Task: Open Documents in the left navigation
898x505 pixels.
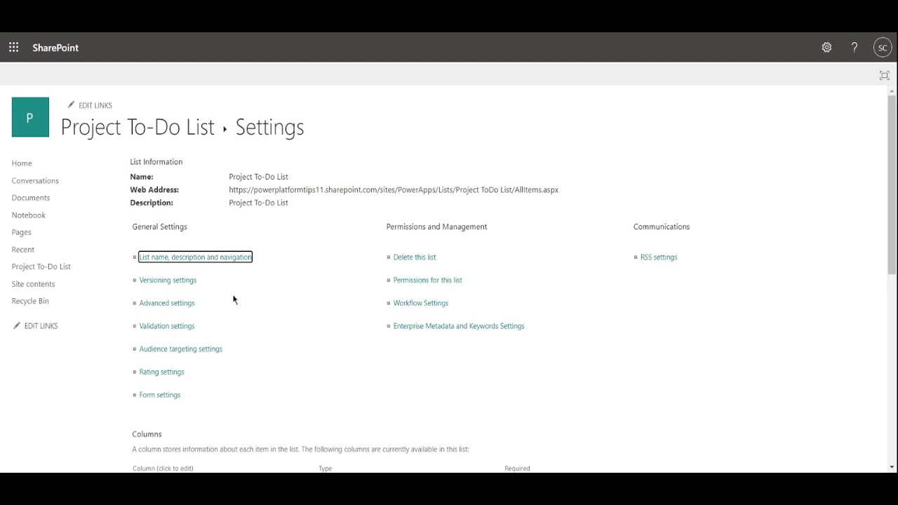Action: [x=31, y=198]
